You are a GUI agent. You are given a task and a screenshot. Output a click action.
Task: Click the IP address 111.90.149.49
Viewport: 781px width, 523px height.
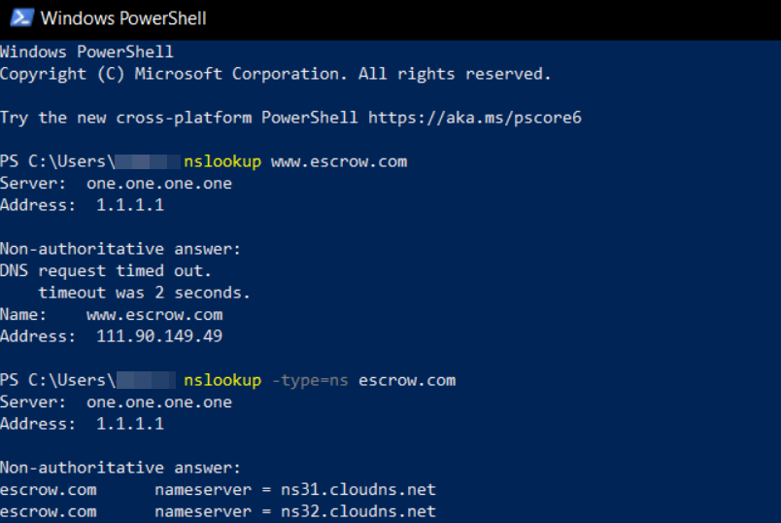(x=159, y=336)
